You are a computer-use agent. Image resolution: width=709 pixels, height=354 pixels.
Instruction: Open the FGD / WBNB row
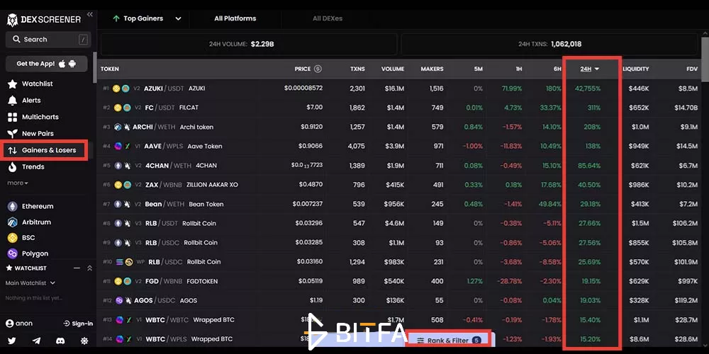(x=400, y=281)
